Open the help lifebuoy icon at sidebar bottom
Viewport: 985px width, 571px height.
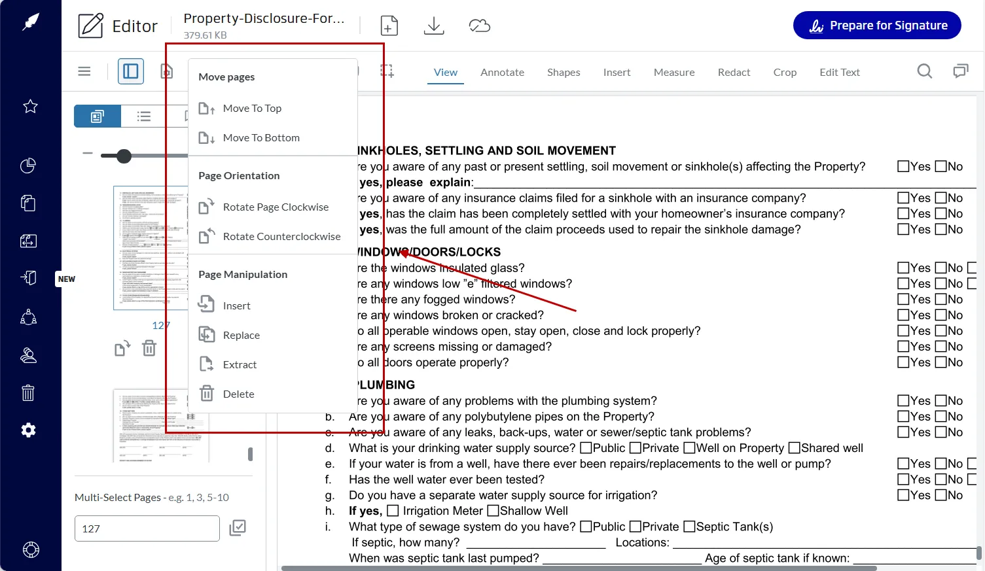click(x=31, y=549)
